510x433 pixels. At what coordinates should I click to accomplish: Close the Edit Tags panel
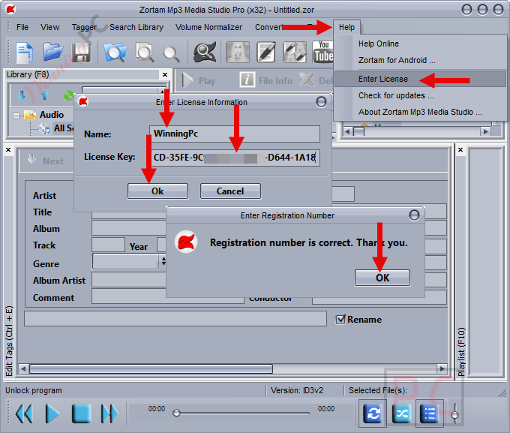tap(8, 150)
